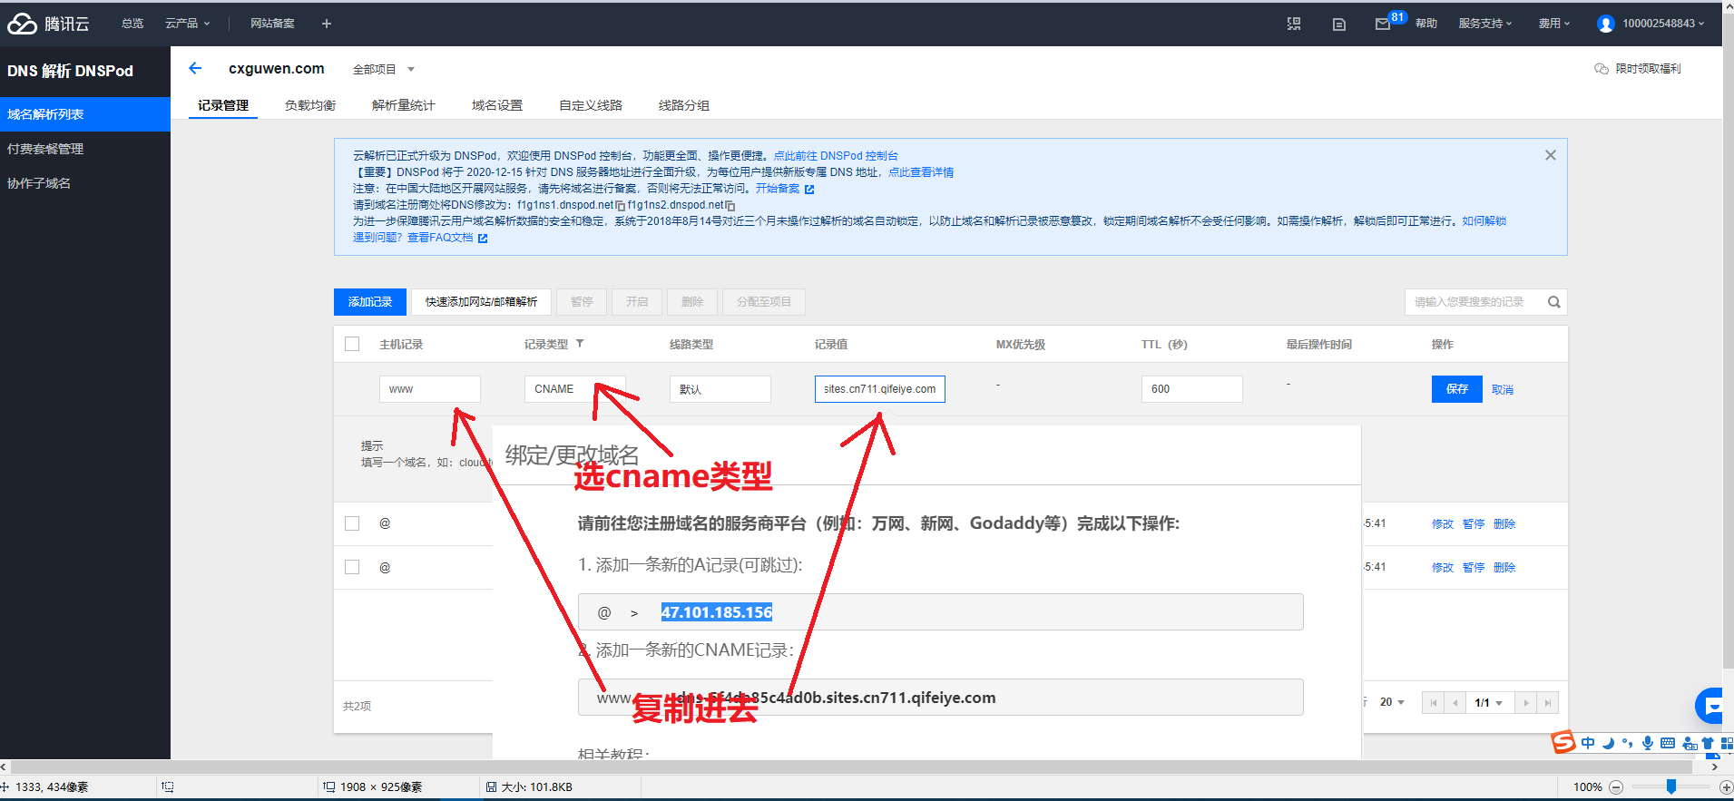Go to last page of records
1734x801 pixels.
[x=1548, y=703]
